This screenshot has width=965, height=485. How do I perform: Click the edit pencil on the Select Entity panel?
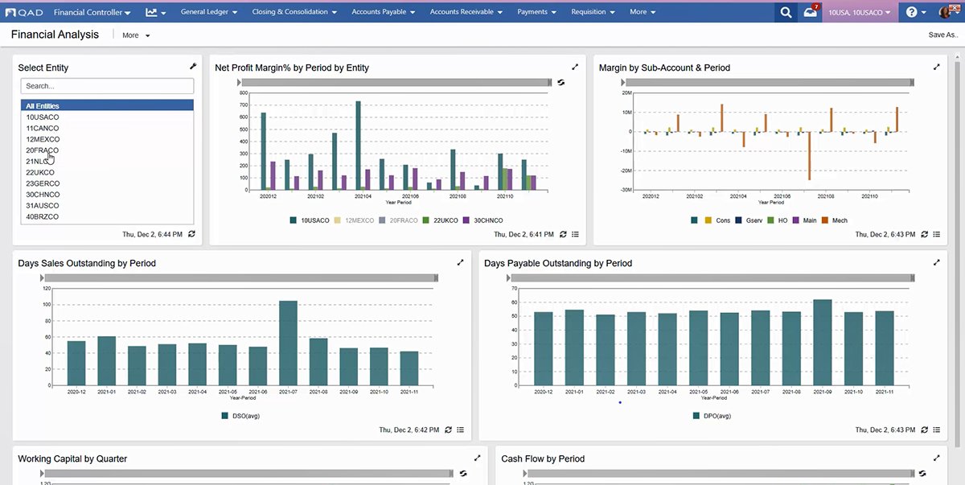pyautogui.click(x=192, y=66)
